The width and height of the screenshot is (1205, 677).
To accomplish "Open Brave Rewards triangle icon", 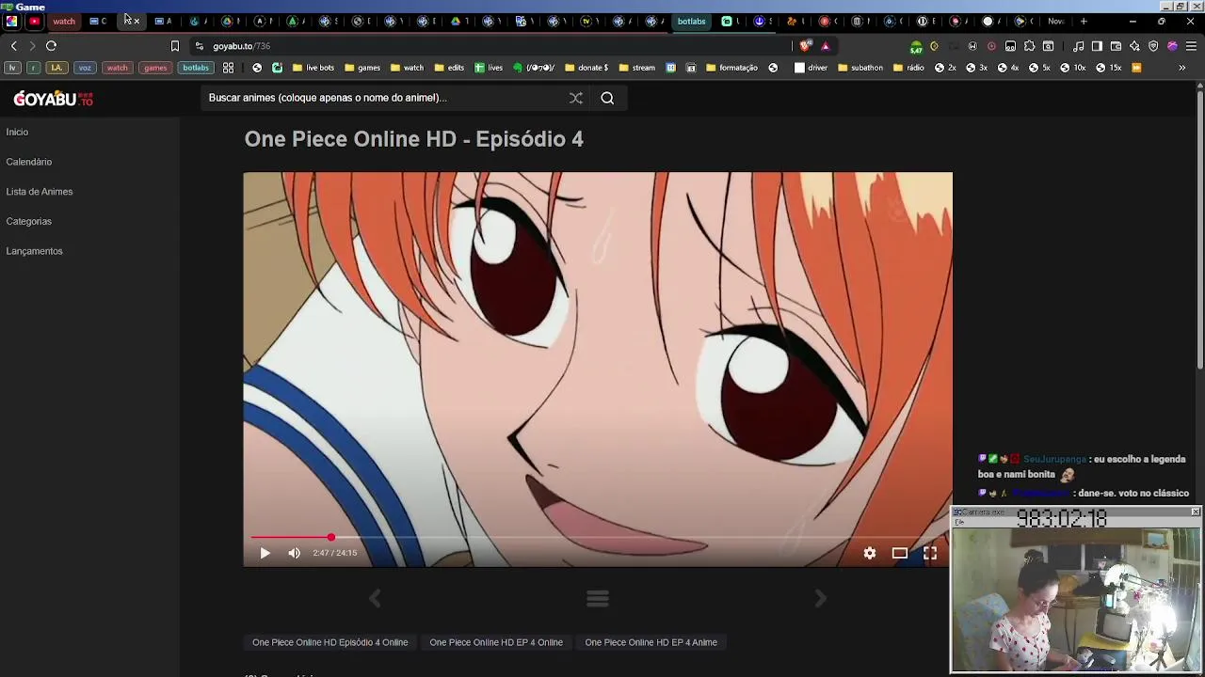I will point(826,46).
